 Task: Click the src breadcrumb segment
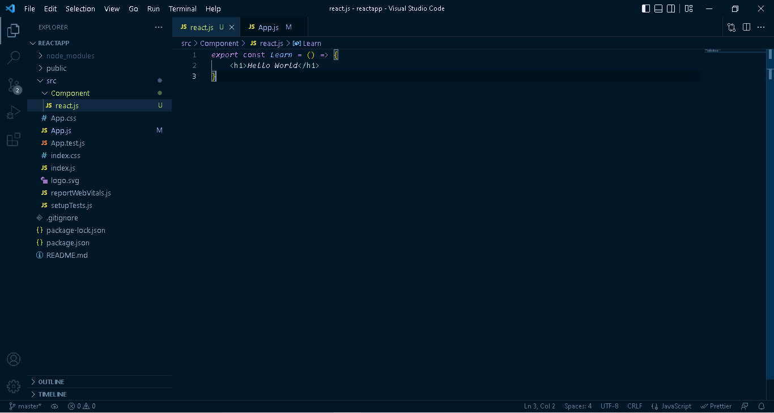[186, 43]
